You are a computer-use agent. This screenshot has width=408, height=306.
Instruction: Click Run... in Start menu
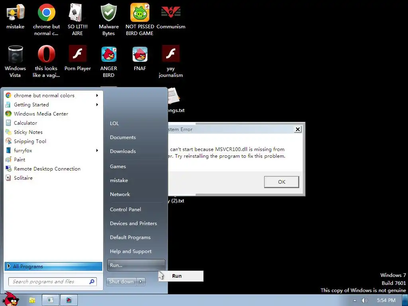tap(136, 265)
